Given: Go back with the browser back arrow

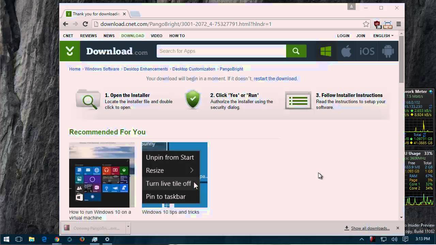Looking at the screenshot, I should [x=65, y=24].
